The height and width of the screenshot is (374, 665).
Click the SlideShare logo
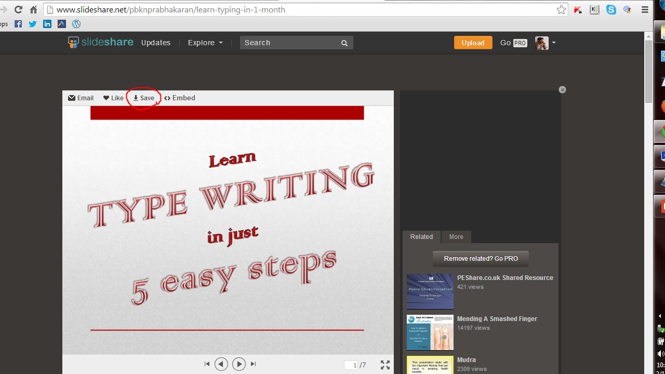[x=101, y=43]
